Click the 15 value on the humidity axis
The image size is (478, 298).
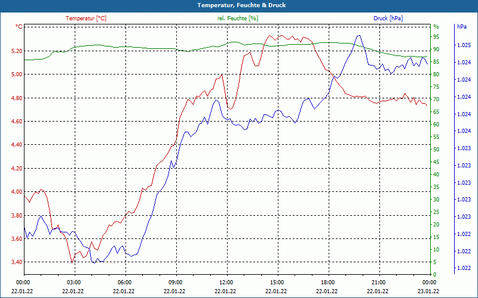pos(436,237)
